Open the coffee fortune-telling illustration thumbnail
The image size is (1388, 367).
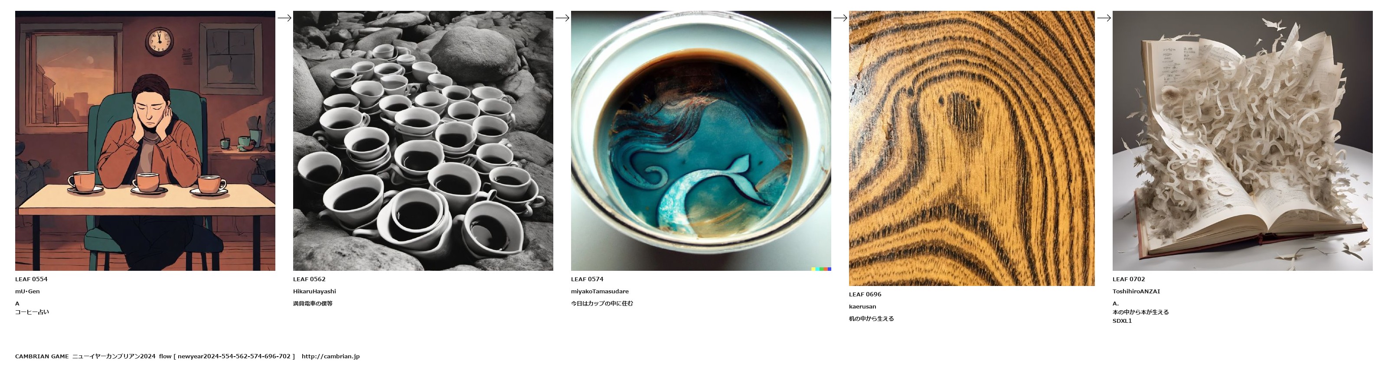click(145, 140)
